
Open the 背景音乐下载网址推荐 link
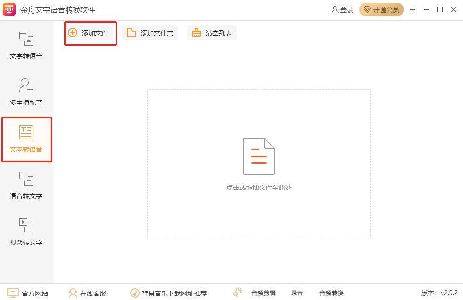[169, 293]
